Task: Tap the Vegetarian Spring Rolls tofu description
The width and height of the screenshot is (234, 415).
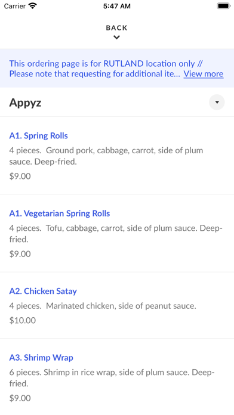Action: [x=116, y=234]
